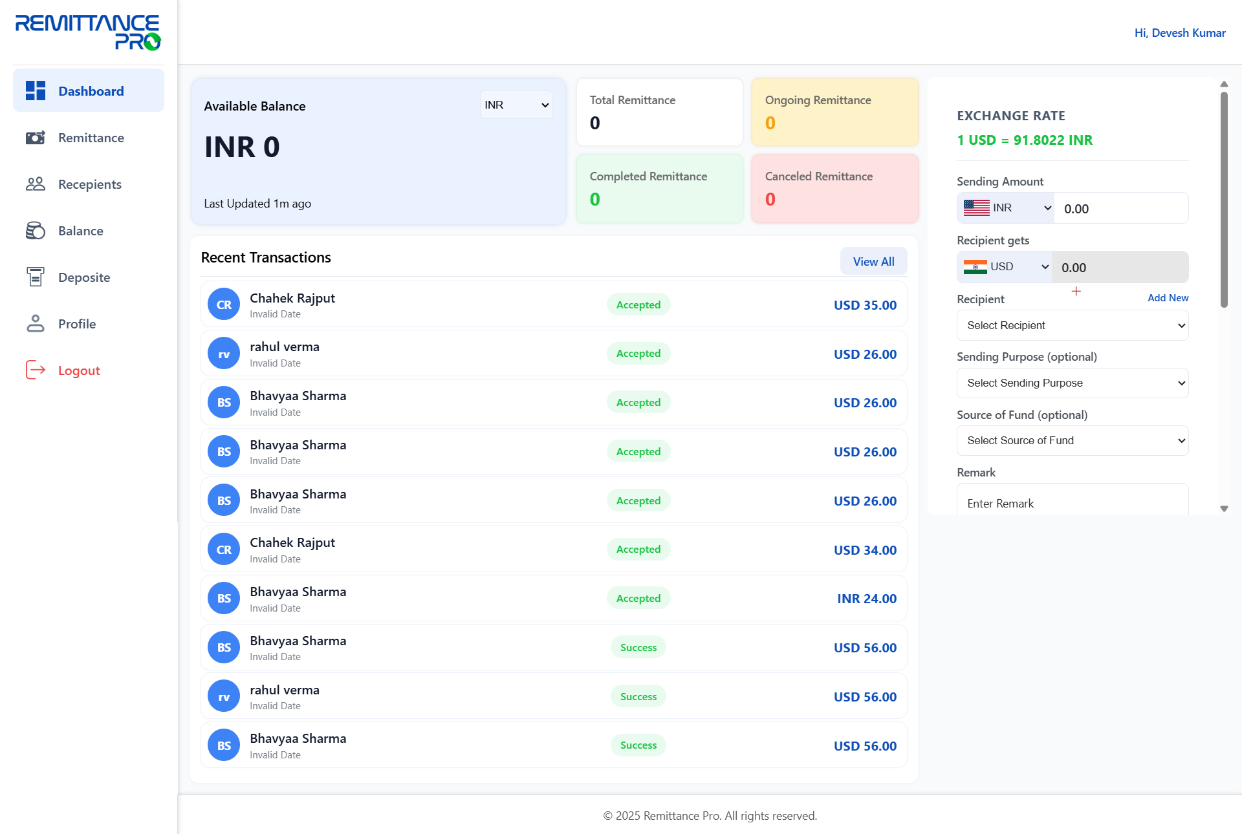
Task: Click the CR avatar for Chahek Rajput USD 35.00
Action: [224, 305]
